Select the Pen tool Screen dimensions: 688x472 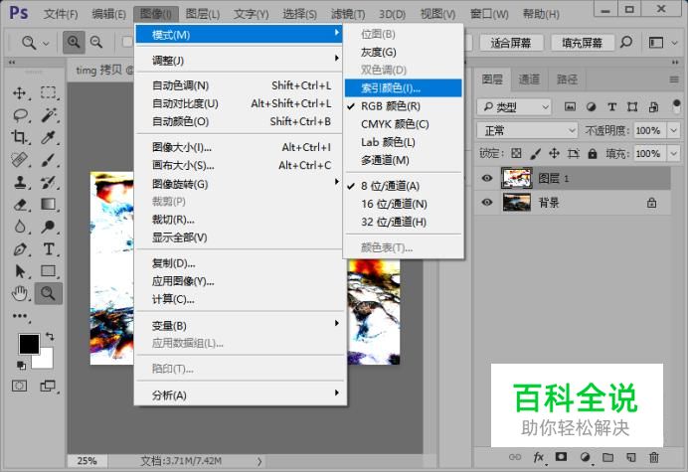(20, 249)
